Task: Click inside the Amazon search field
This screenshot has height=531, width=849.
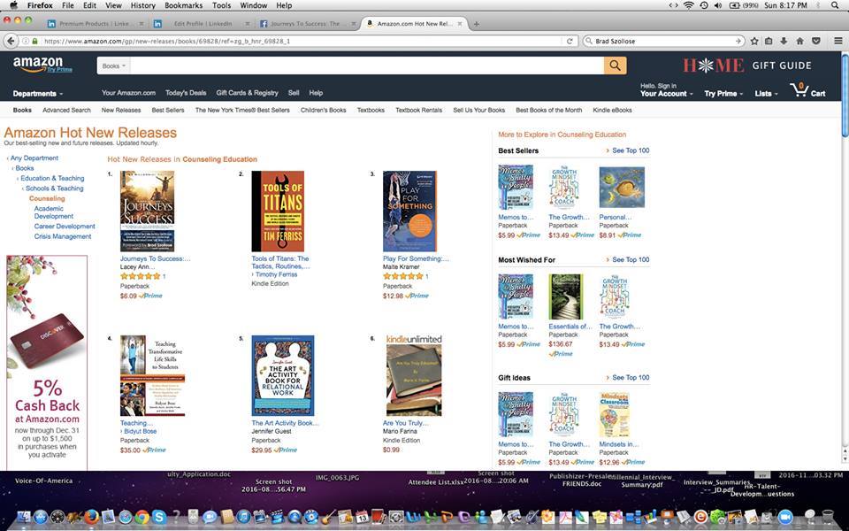Action: [x=366, y=65]
